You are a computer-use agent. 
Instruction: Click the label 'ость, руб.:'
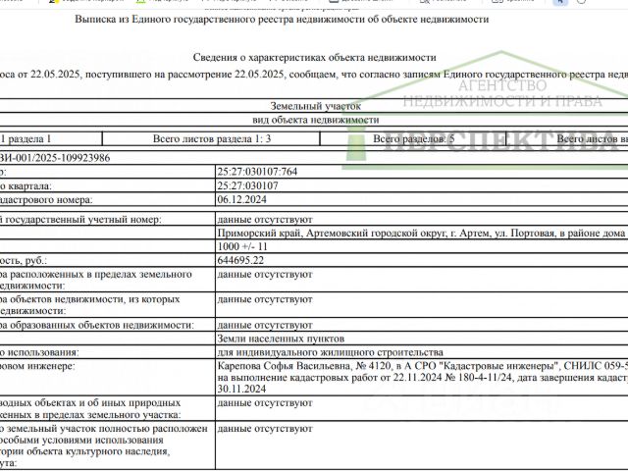pos(24,261)
